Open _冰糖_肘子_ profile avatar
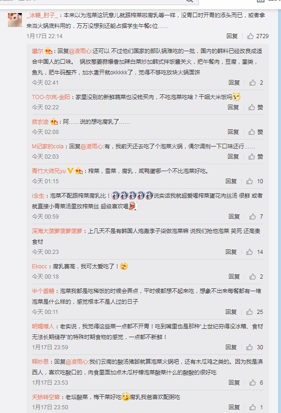Image resolution: width=281 pixels, height=413 pixels. pyautogui.click(x=15, y=20)
